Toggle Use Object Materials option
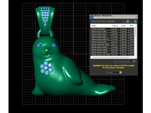The image size is (151, 113). pyautogui.click(x=134, y=61)
